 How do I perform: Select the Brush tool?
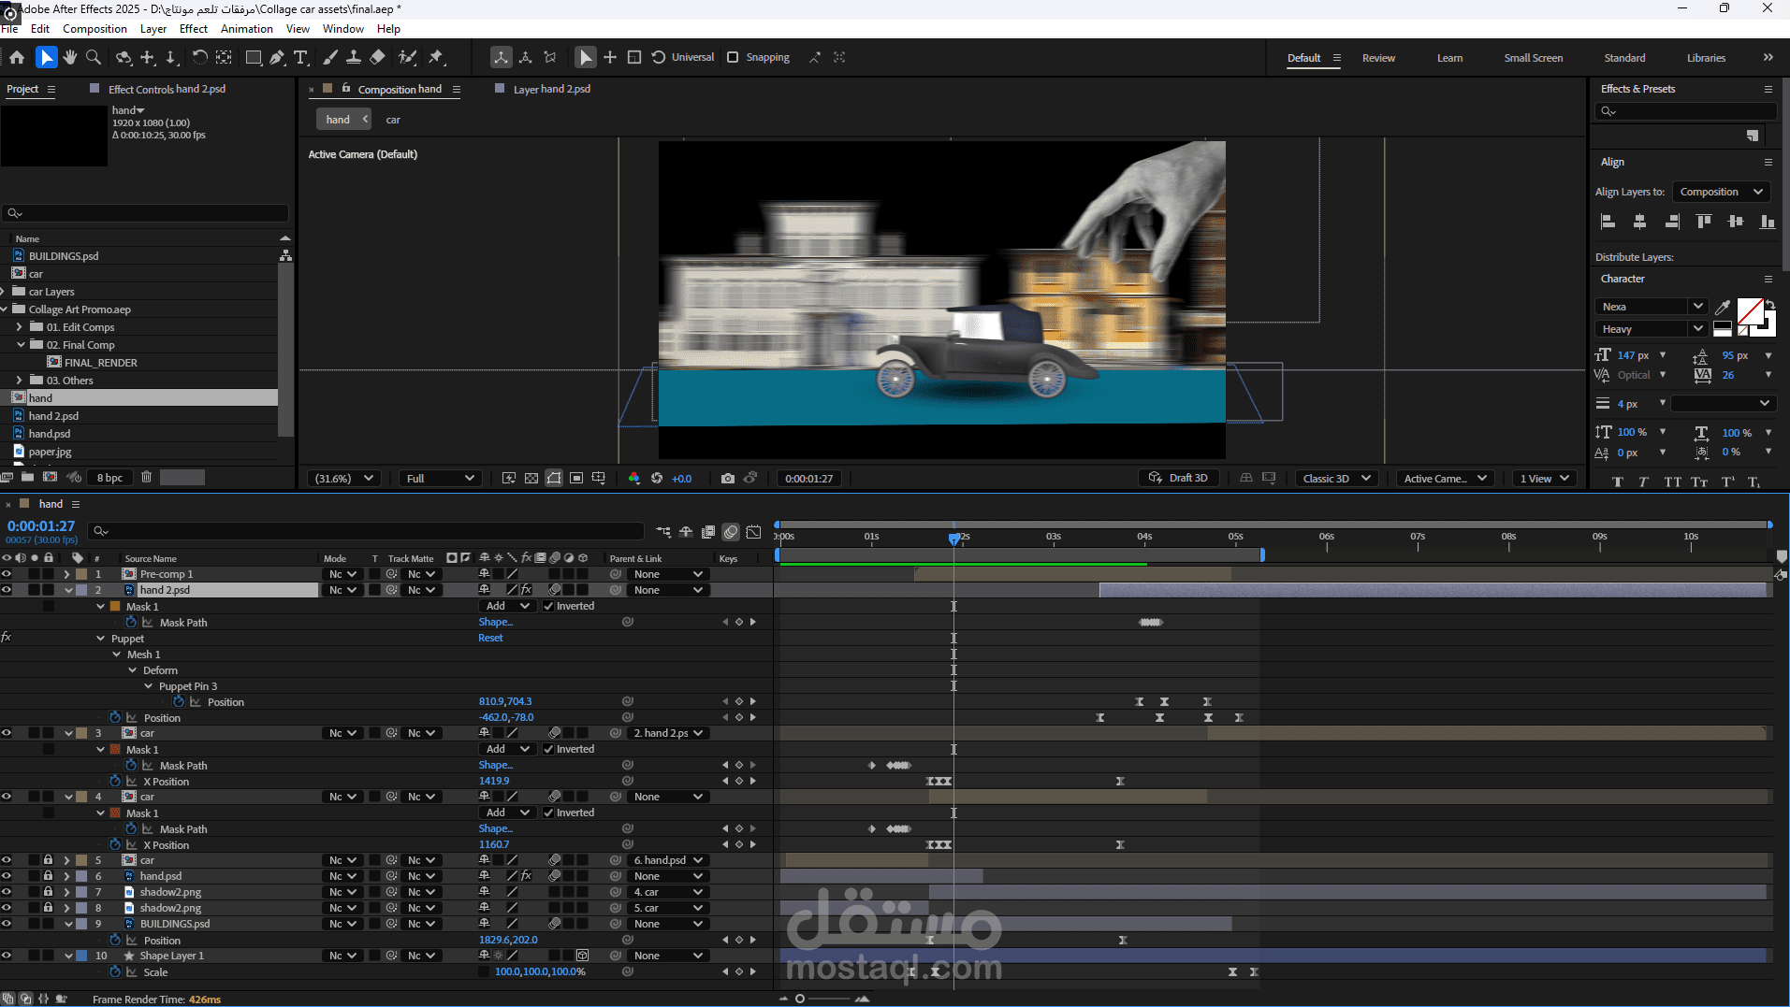pyautogui.click(x=329, y=57)
